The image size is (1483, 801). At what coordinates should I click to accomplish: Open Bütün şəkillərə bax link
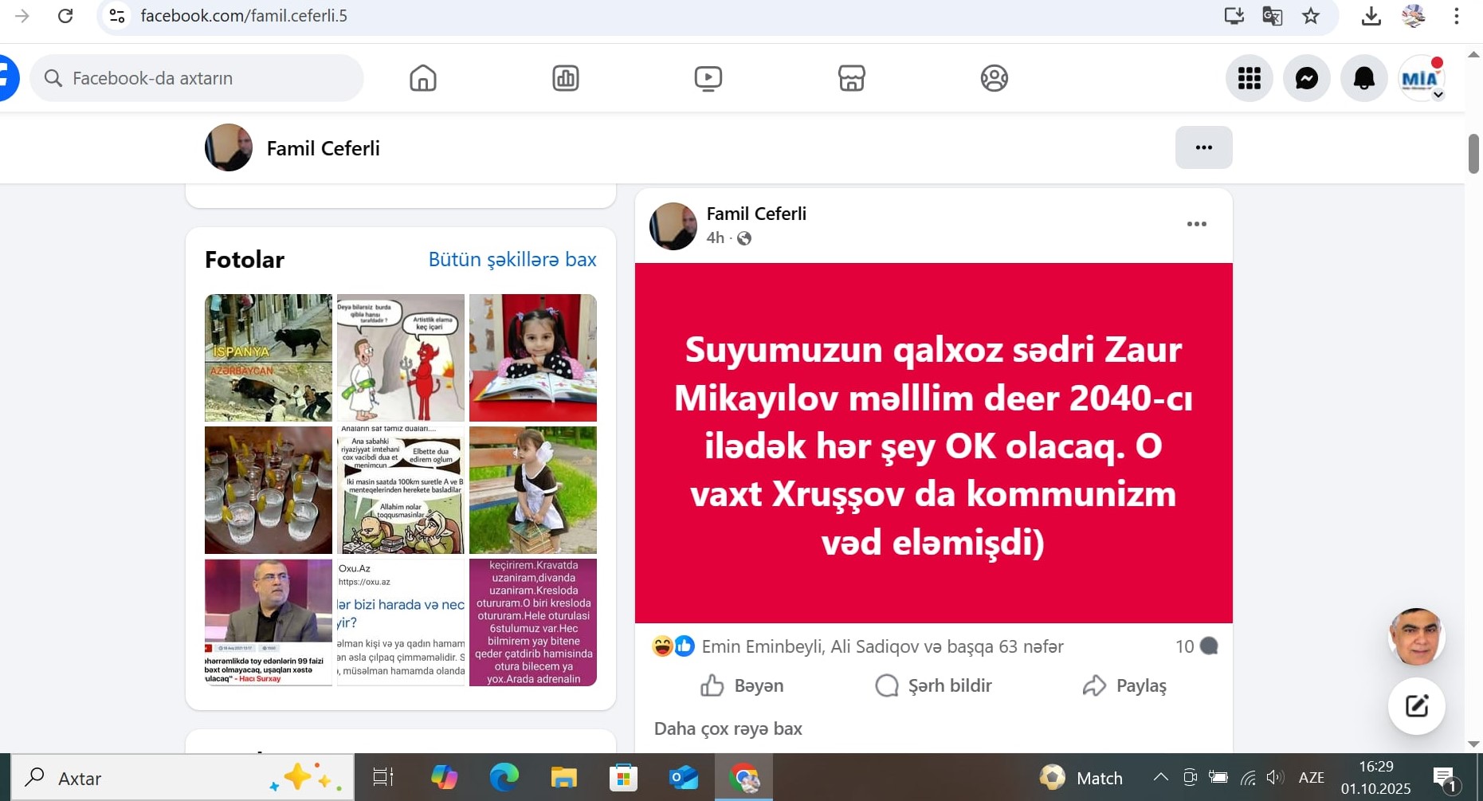(x=512, y=259)
